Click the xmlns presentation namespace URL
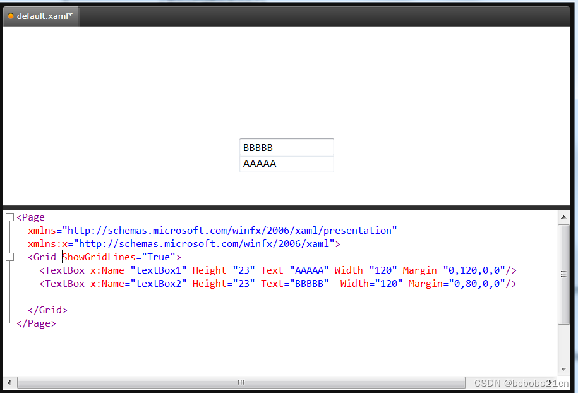Screen dimensions: 578x393 tap(230, 231)
